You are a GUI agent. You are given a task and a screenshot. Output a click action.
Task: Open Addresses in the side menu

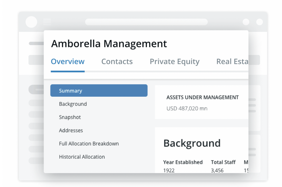click(71, 130)
